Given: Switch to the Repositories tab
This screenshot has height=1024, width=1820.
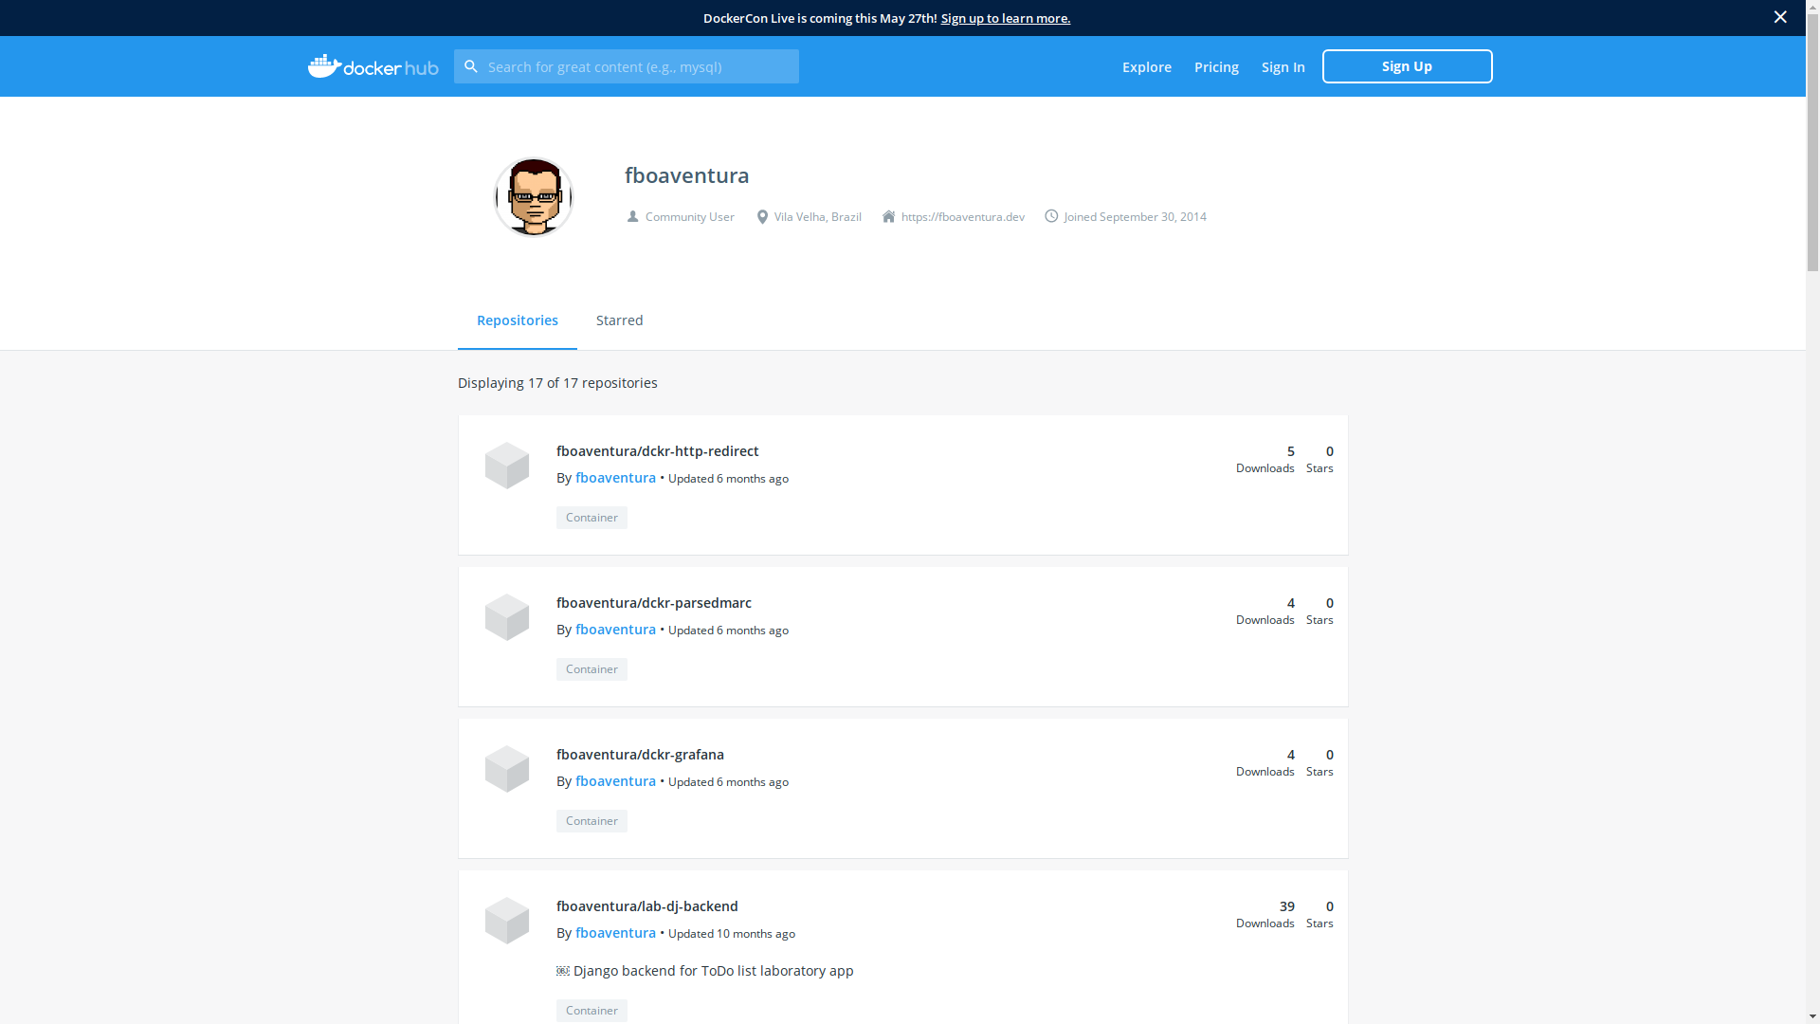Looking at the screenshot, I should (x=518, y=320).
